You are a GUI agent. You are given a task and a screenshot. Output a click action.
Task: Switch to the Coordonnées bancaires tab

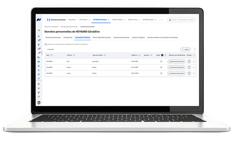[121, 38]
